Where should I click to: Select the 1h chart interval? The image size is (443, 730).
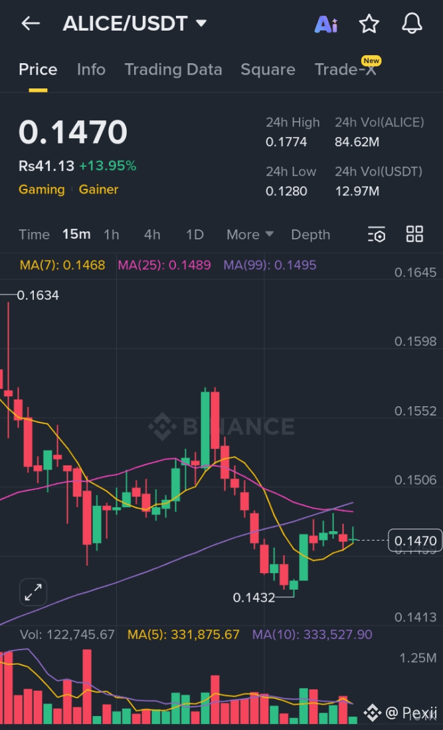(x=111, y=234)
